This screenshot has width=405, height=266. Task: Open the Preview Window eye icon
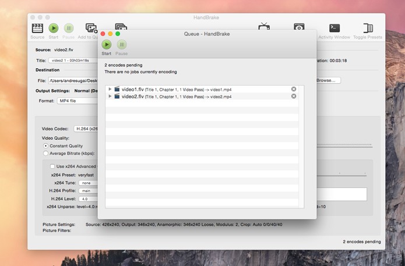(299, 26)
